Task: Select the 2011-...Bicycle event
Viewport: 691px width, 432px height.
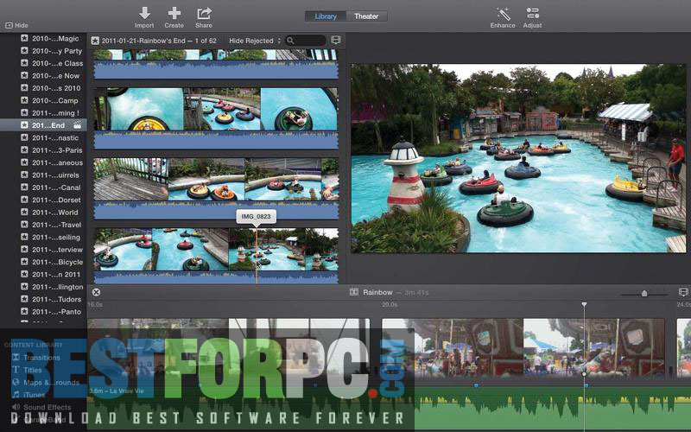Action: pyautogui.click(x=57, y=262)
